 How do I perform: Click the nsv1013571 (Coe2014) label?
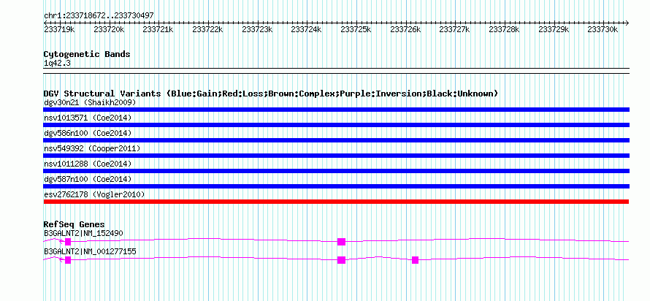point(88,118)
